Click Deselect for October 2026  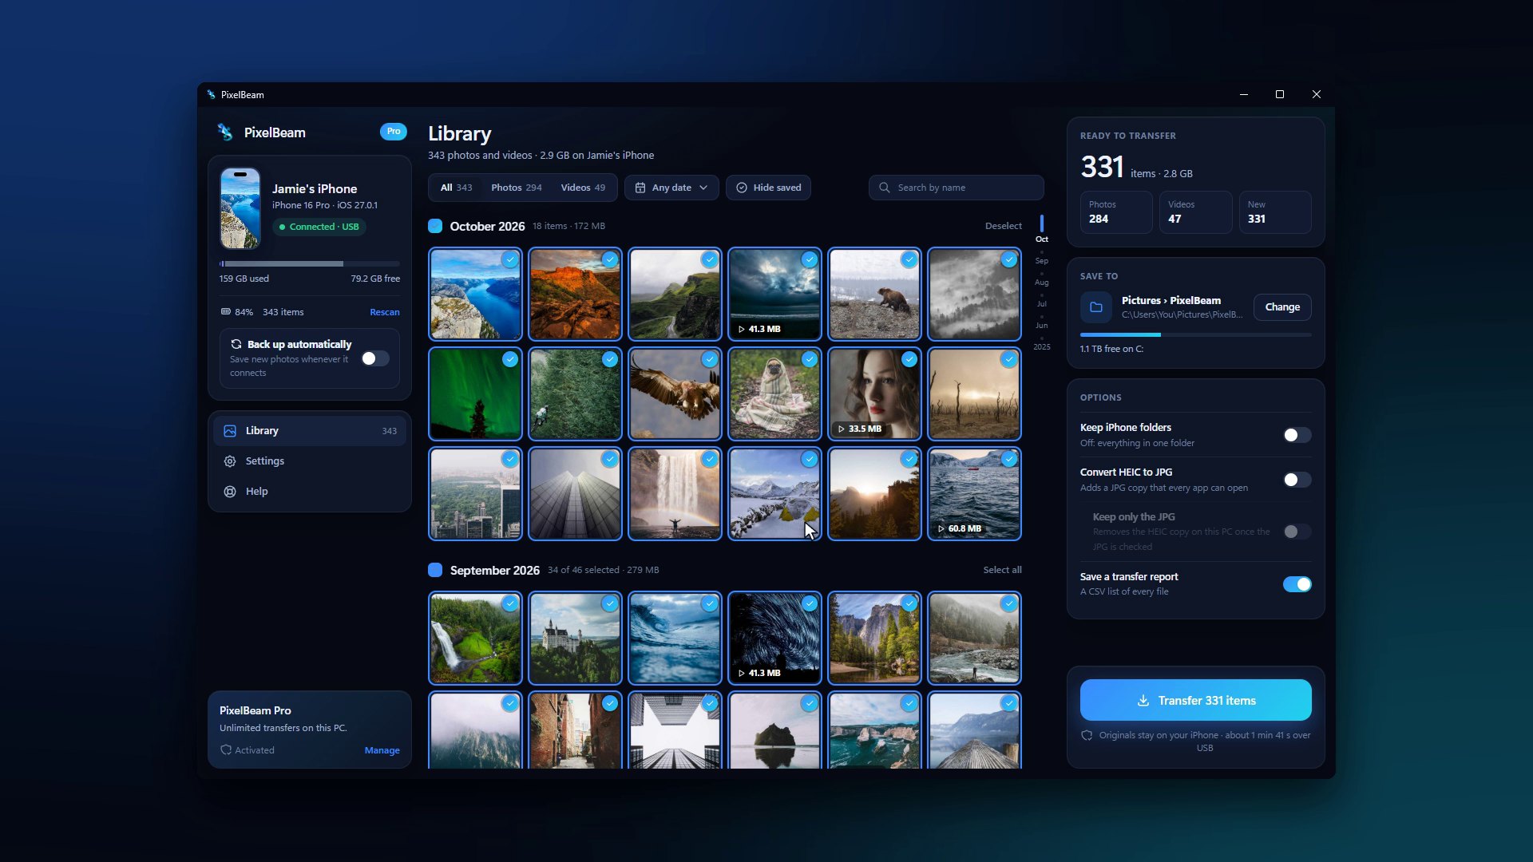(1003, 226)
